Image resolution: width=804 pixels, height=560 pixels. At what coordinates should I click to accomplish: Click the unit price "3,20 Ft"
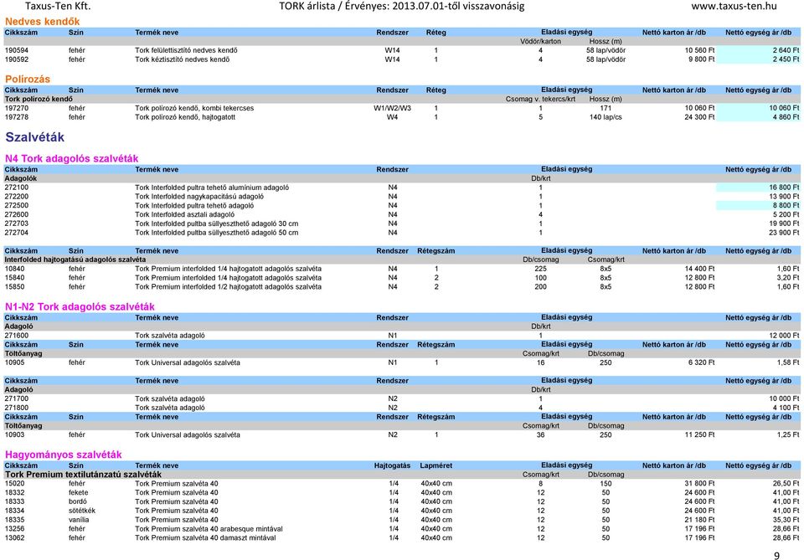(787, 278)
